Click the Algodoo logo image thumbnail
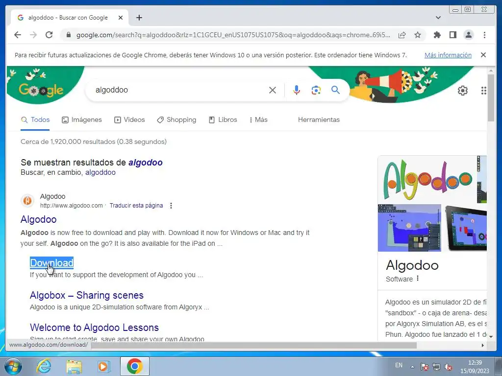Screen dimensions: 502x376 tap(427, 179)
